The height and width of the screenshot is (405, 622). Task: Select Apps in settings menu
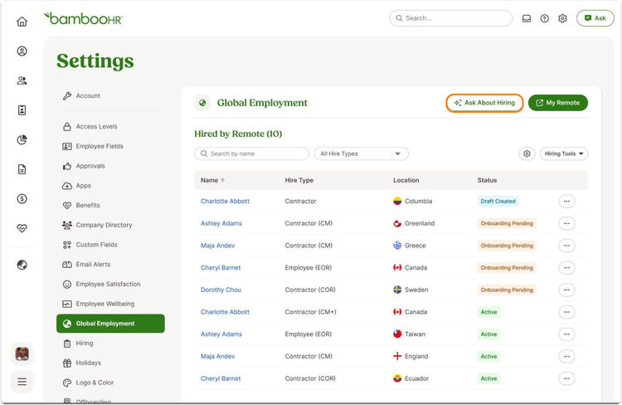(x=83, y=185)
